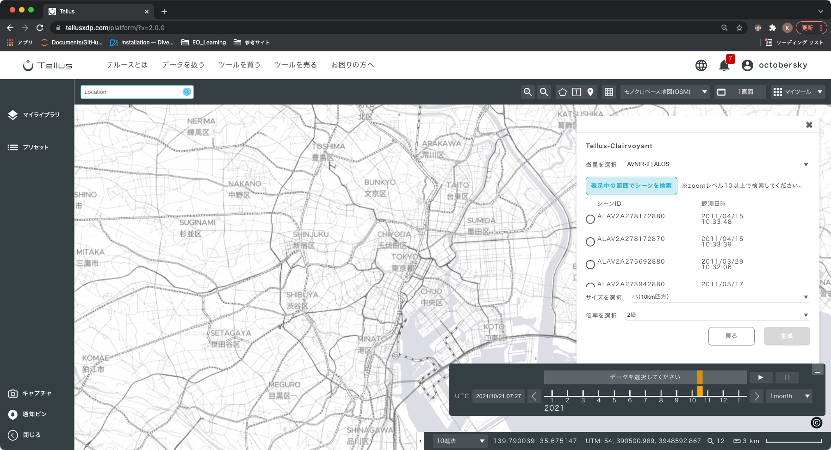This screenshot has width=831, height=450.
Task: Open My Library layers icon
Action: 13,115
